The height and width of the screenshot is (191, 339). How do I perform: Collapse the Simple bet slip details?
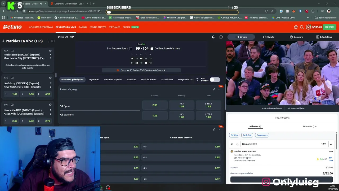(331, 144)
